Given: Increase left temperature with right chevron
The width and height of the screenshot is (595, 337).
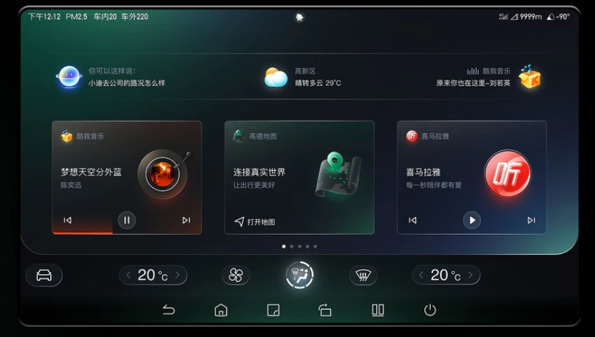Looking at the screenshot, I should tap(177, 275).
